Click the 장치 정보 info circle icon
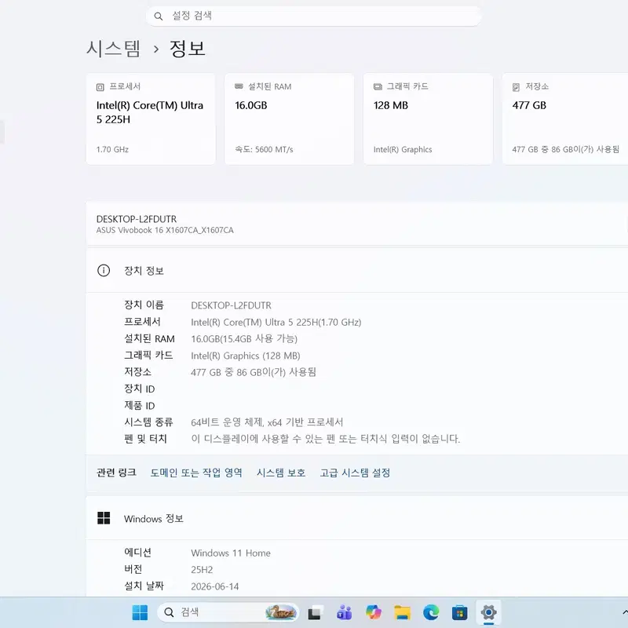628x628 pixels. [x=104, y=271]
